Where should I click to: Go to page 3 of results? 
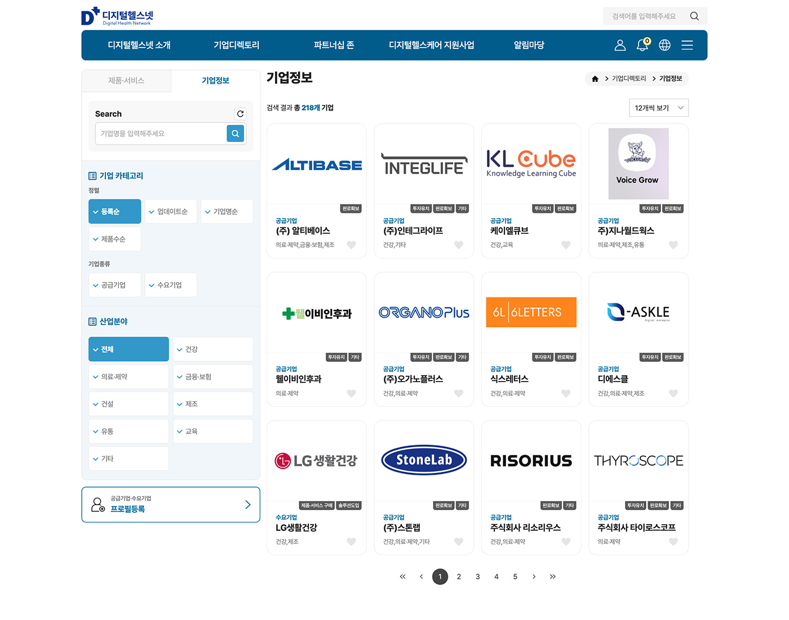(477, 577)
